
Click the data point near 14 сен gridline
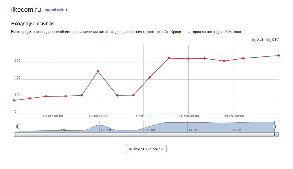(188, 59)
